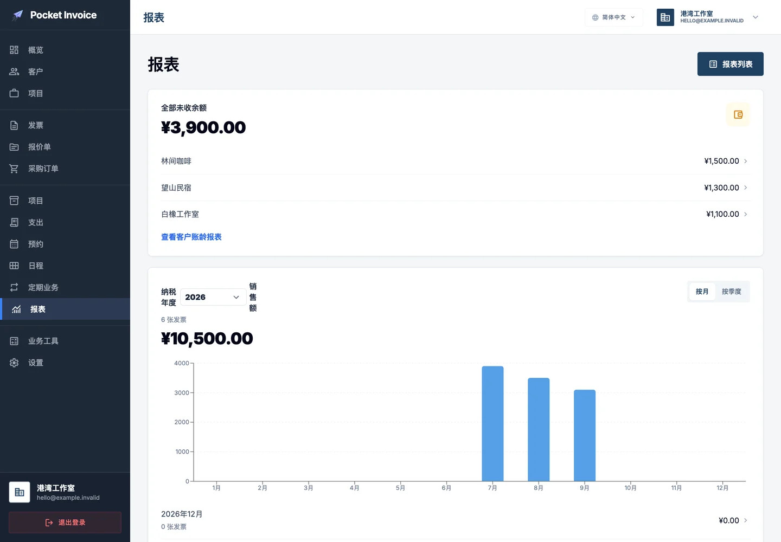Open the 设置 gear icon
781x542 pixels.
(14, 363)
